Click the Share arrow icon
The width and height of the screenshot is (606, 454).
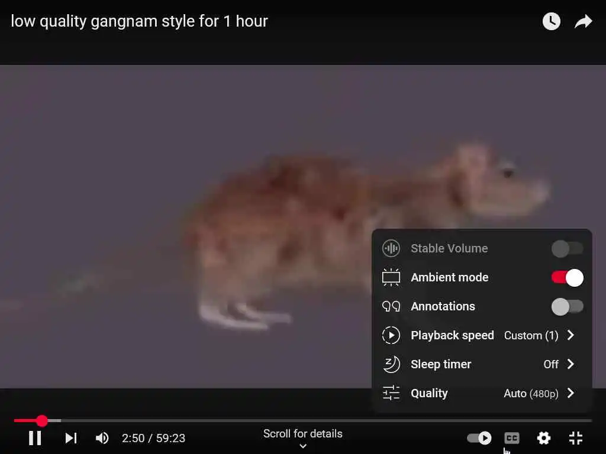(x=583, y=21)
